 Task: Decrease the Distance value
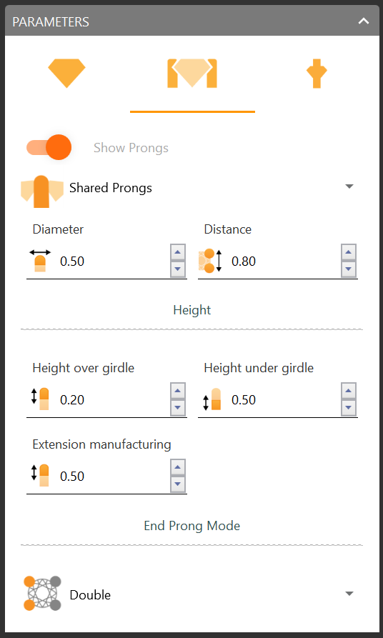(349, 269)
